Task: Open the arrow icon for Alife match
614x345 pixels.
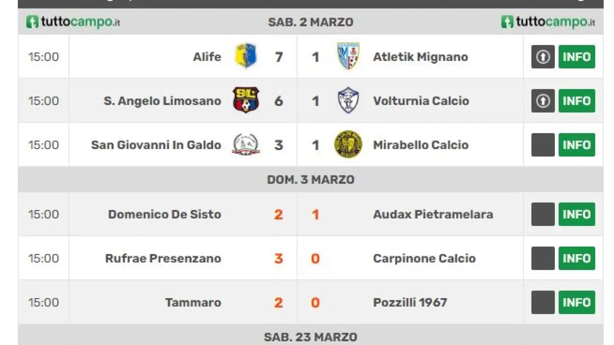Action: pyautogui.click(x=543, y=57)
